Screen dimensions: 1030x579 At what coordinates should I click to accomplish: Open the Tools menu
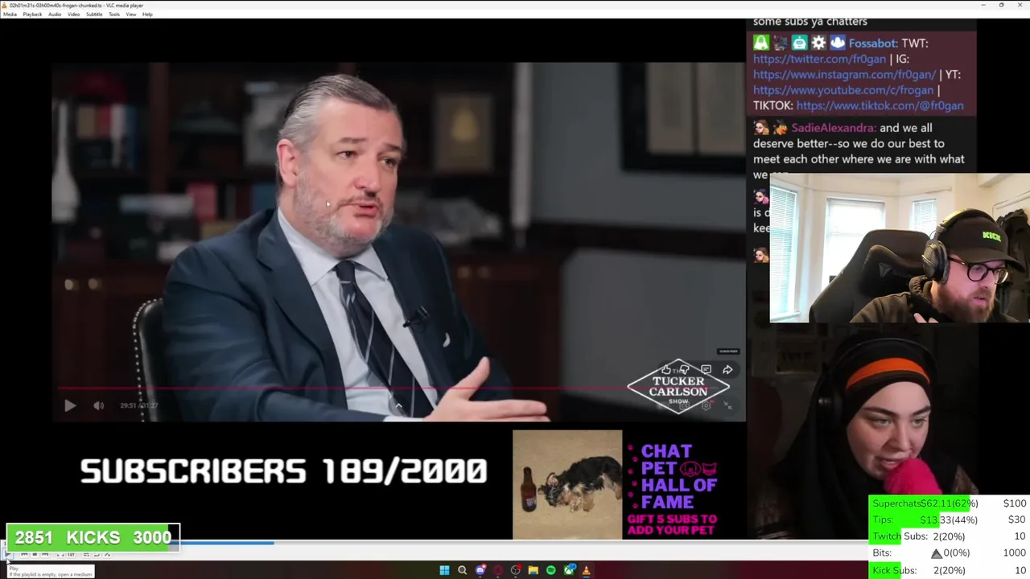[x=114, y=14]
